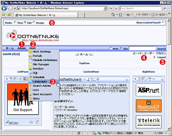
Task: Click the Search link button
Action: pos(161,49)
